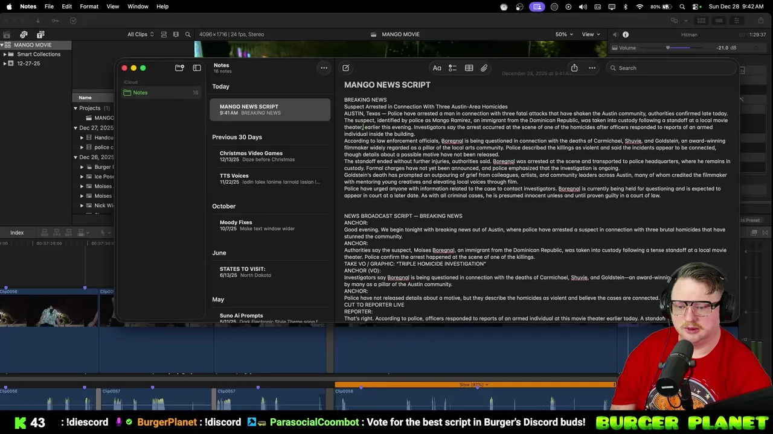This screenshot has width=773, height=434.
Task: Open the Help menu
Action: coord(162,7)
